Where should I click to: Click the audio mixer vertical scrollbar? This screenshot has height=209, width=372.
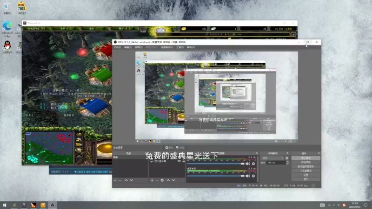click(258, 169)
